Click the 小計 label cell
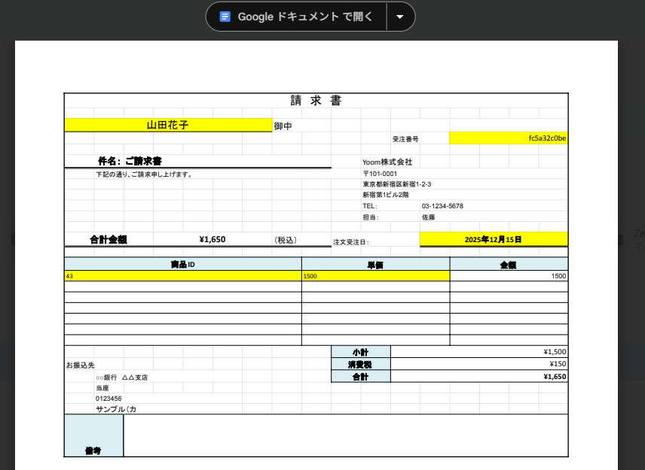The width and height of the screenshot is (645, 470). pos(360,352)
